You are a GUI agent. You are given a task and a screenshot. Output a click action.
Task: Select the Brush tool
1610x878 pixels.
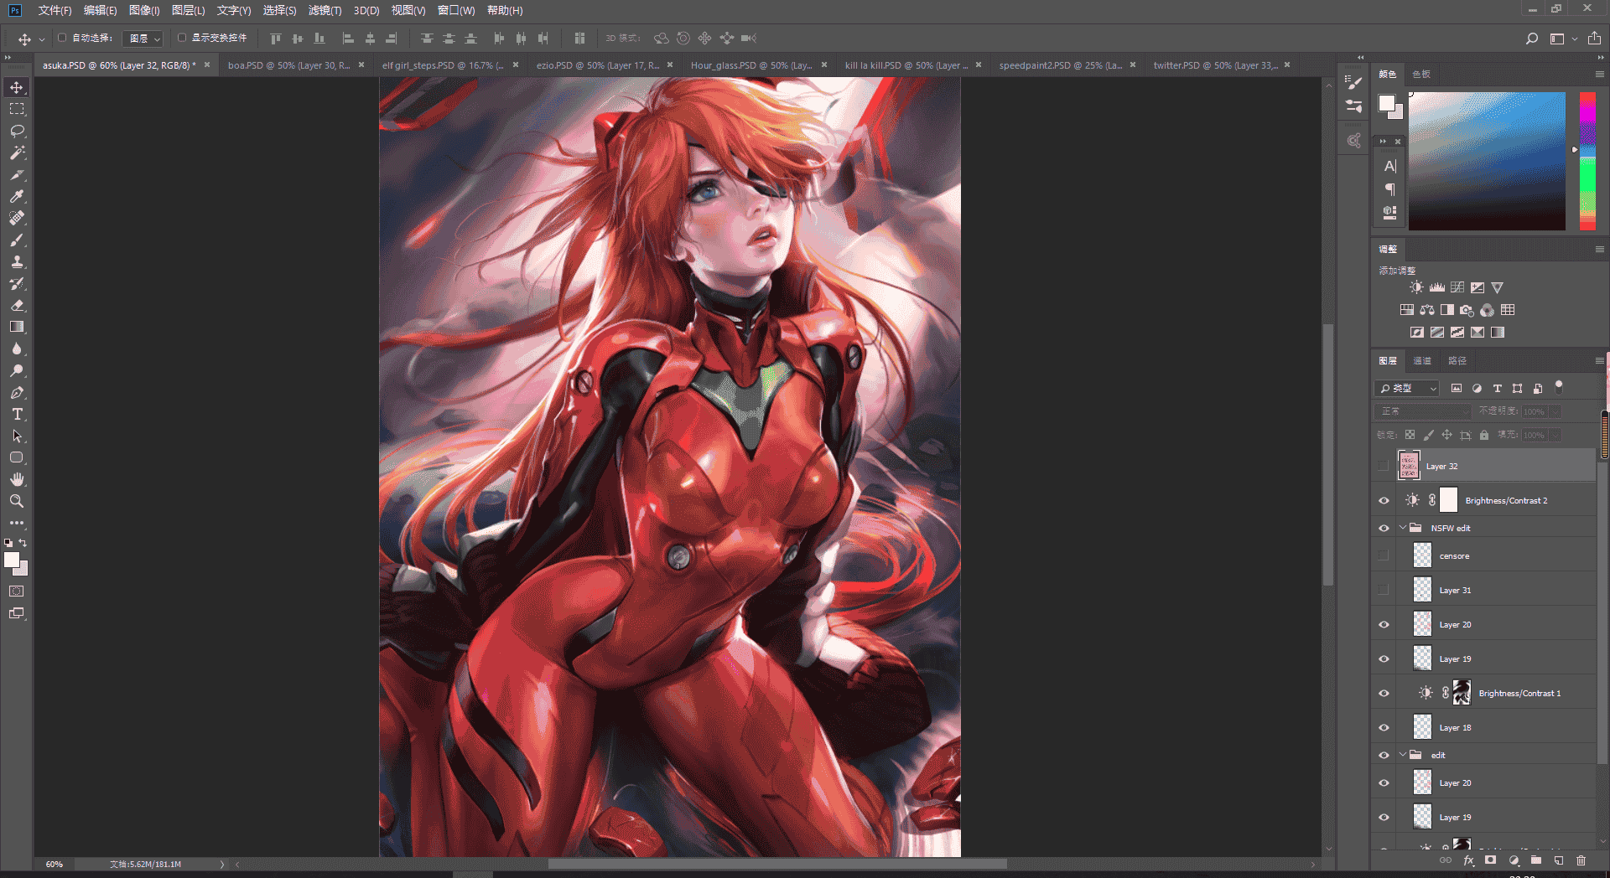tap(17, 240)
